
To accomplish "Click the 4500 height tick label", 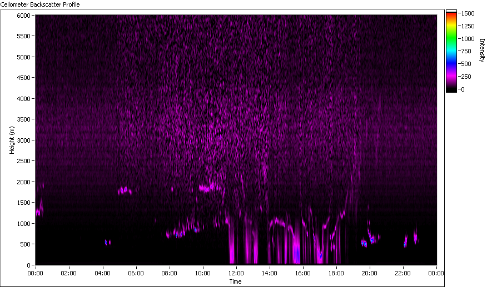I will (x=23, y=78).
